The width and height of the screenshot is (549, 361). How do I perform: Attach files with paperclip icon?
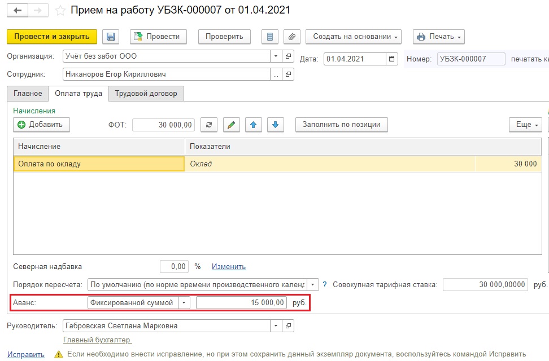292,37
